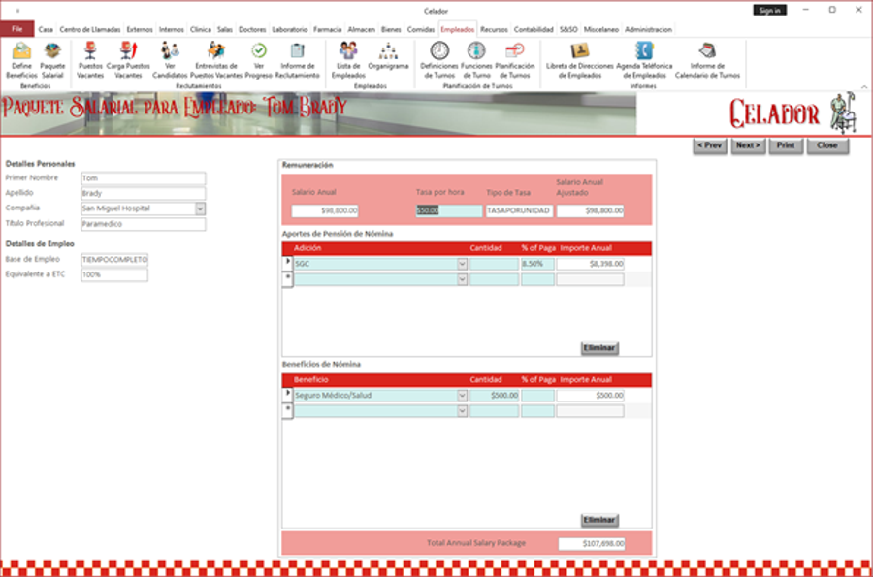Select the SGC row selector arrow
The image size is (873, 577).
click(287, 263)
